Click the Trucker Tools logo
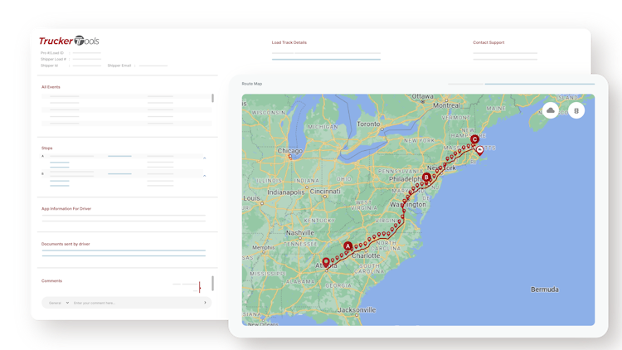Screen dimensions: 622x350 69,41
